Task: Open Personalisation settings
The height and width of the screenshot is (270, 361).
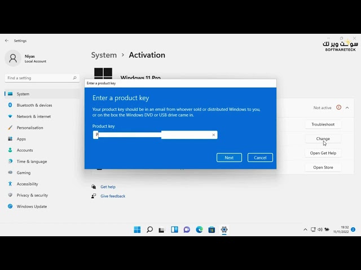Action: (42, 128)
